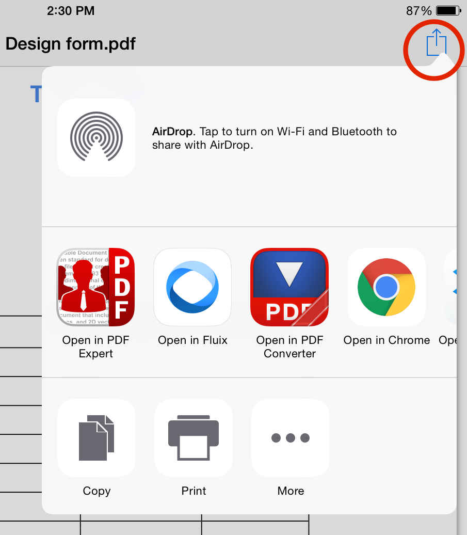Image resolution: width=467 pixels, height=535 pixels.
Task: Tap the "More" text label
Action: 291,491
